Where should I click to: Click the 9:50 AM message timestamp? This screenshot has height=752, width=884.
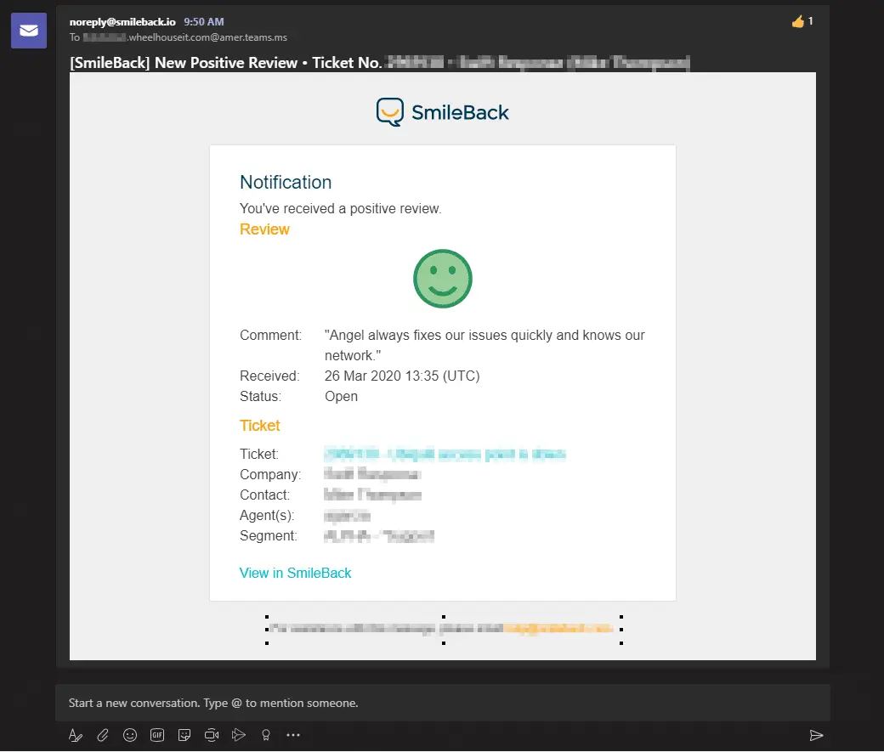pos(204,22)
